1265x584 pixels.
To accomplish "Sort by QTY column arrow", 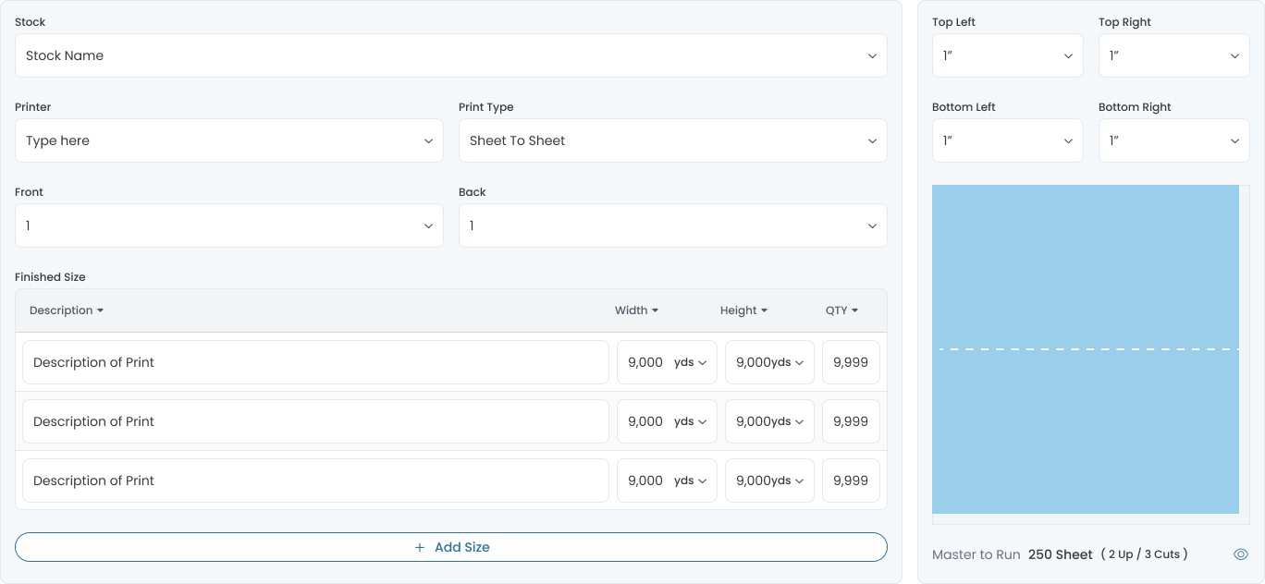I will [854, 310].
